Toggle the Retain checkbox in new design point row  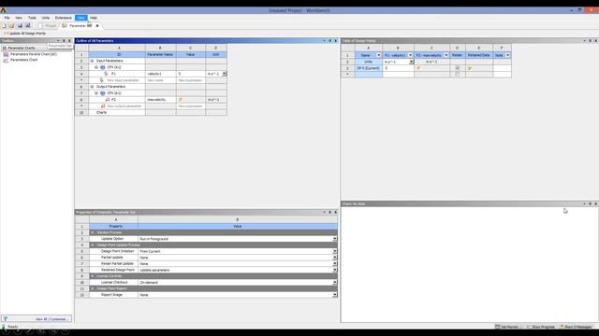click(458, 75)
